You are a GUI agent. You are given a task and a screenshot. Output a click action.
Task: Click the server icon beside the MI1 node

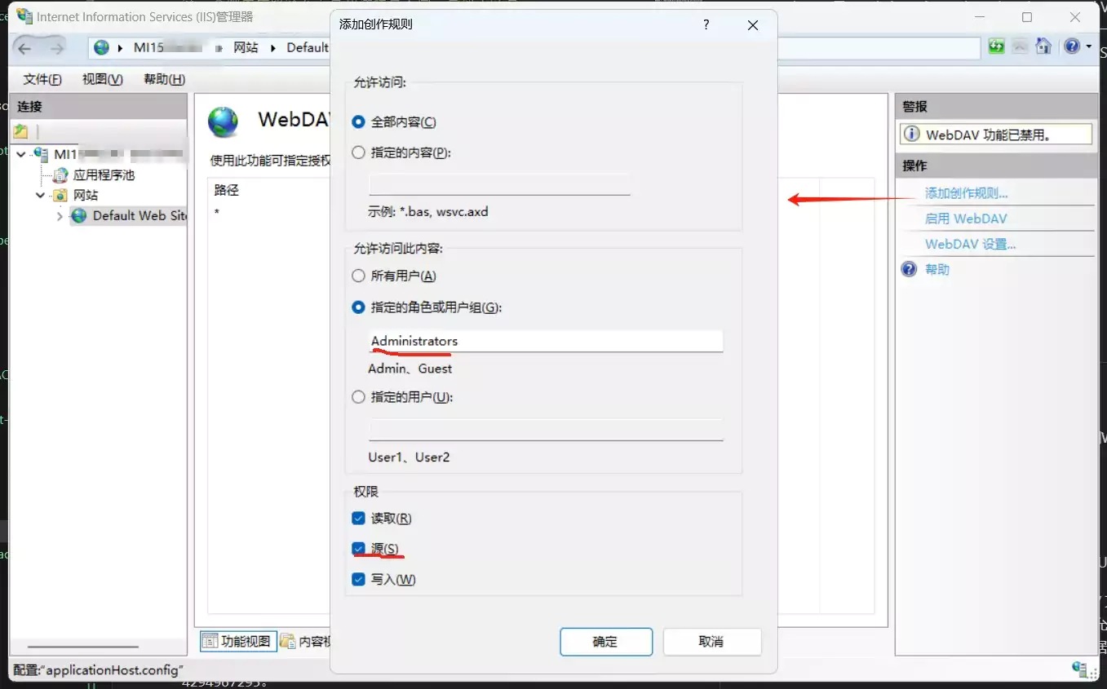tap(40, 154)
